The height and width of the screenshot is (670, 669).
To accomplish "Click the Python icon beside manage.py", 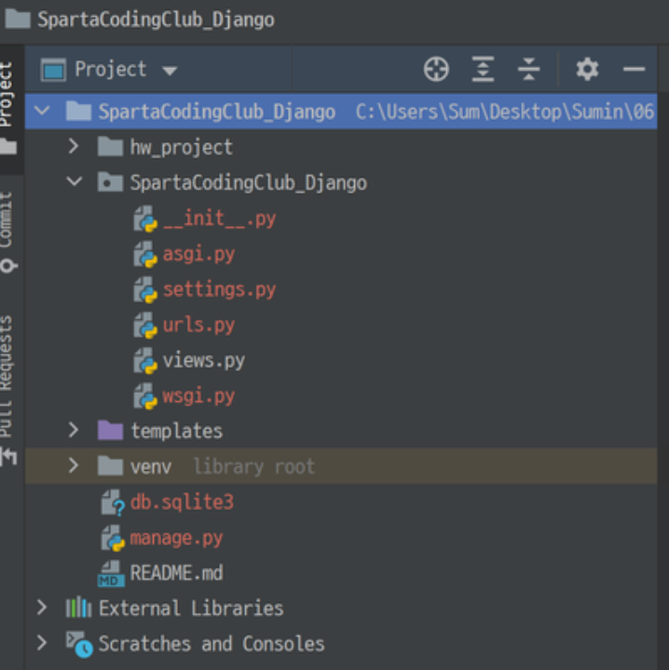I will point(113,539).
